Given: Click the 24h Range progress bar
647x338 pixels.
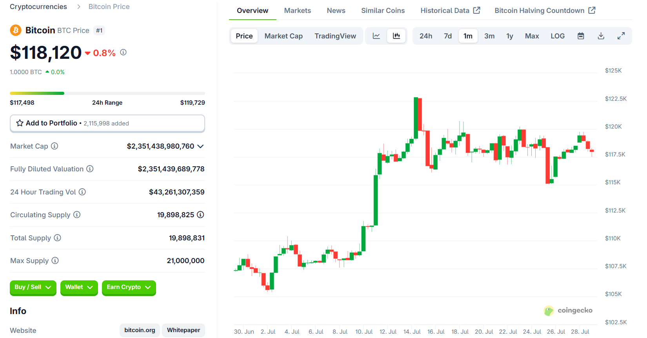Looking at the screenshot, I should pos(107,93).
